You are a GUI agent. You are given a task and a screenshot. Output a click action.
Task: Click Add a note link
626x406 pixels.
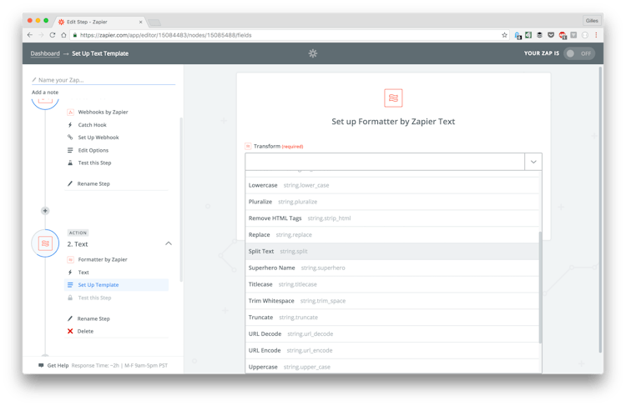click(x=45, y=92)
